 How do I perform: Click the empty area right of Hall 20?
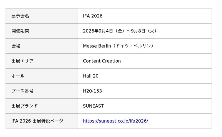pyautogui.click(x=154, y=76)
